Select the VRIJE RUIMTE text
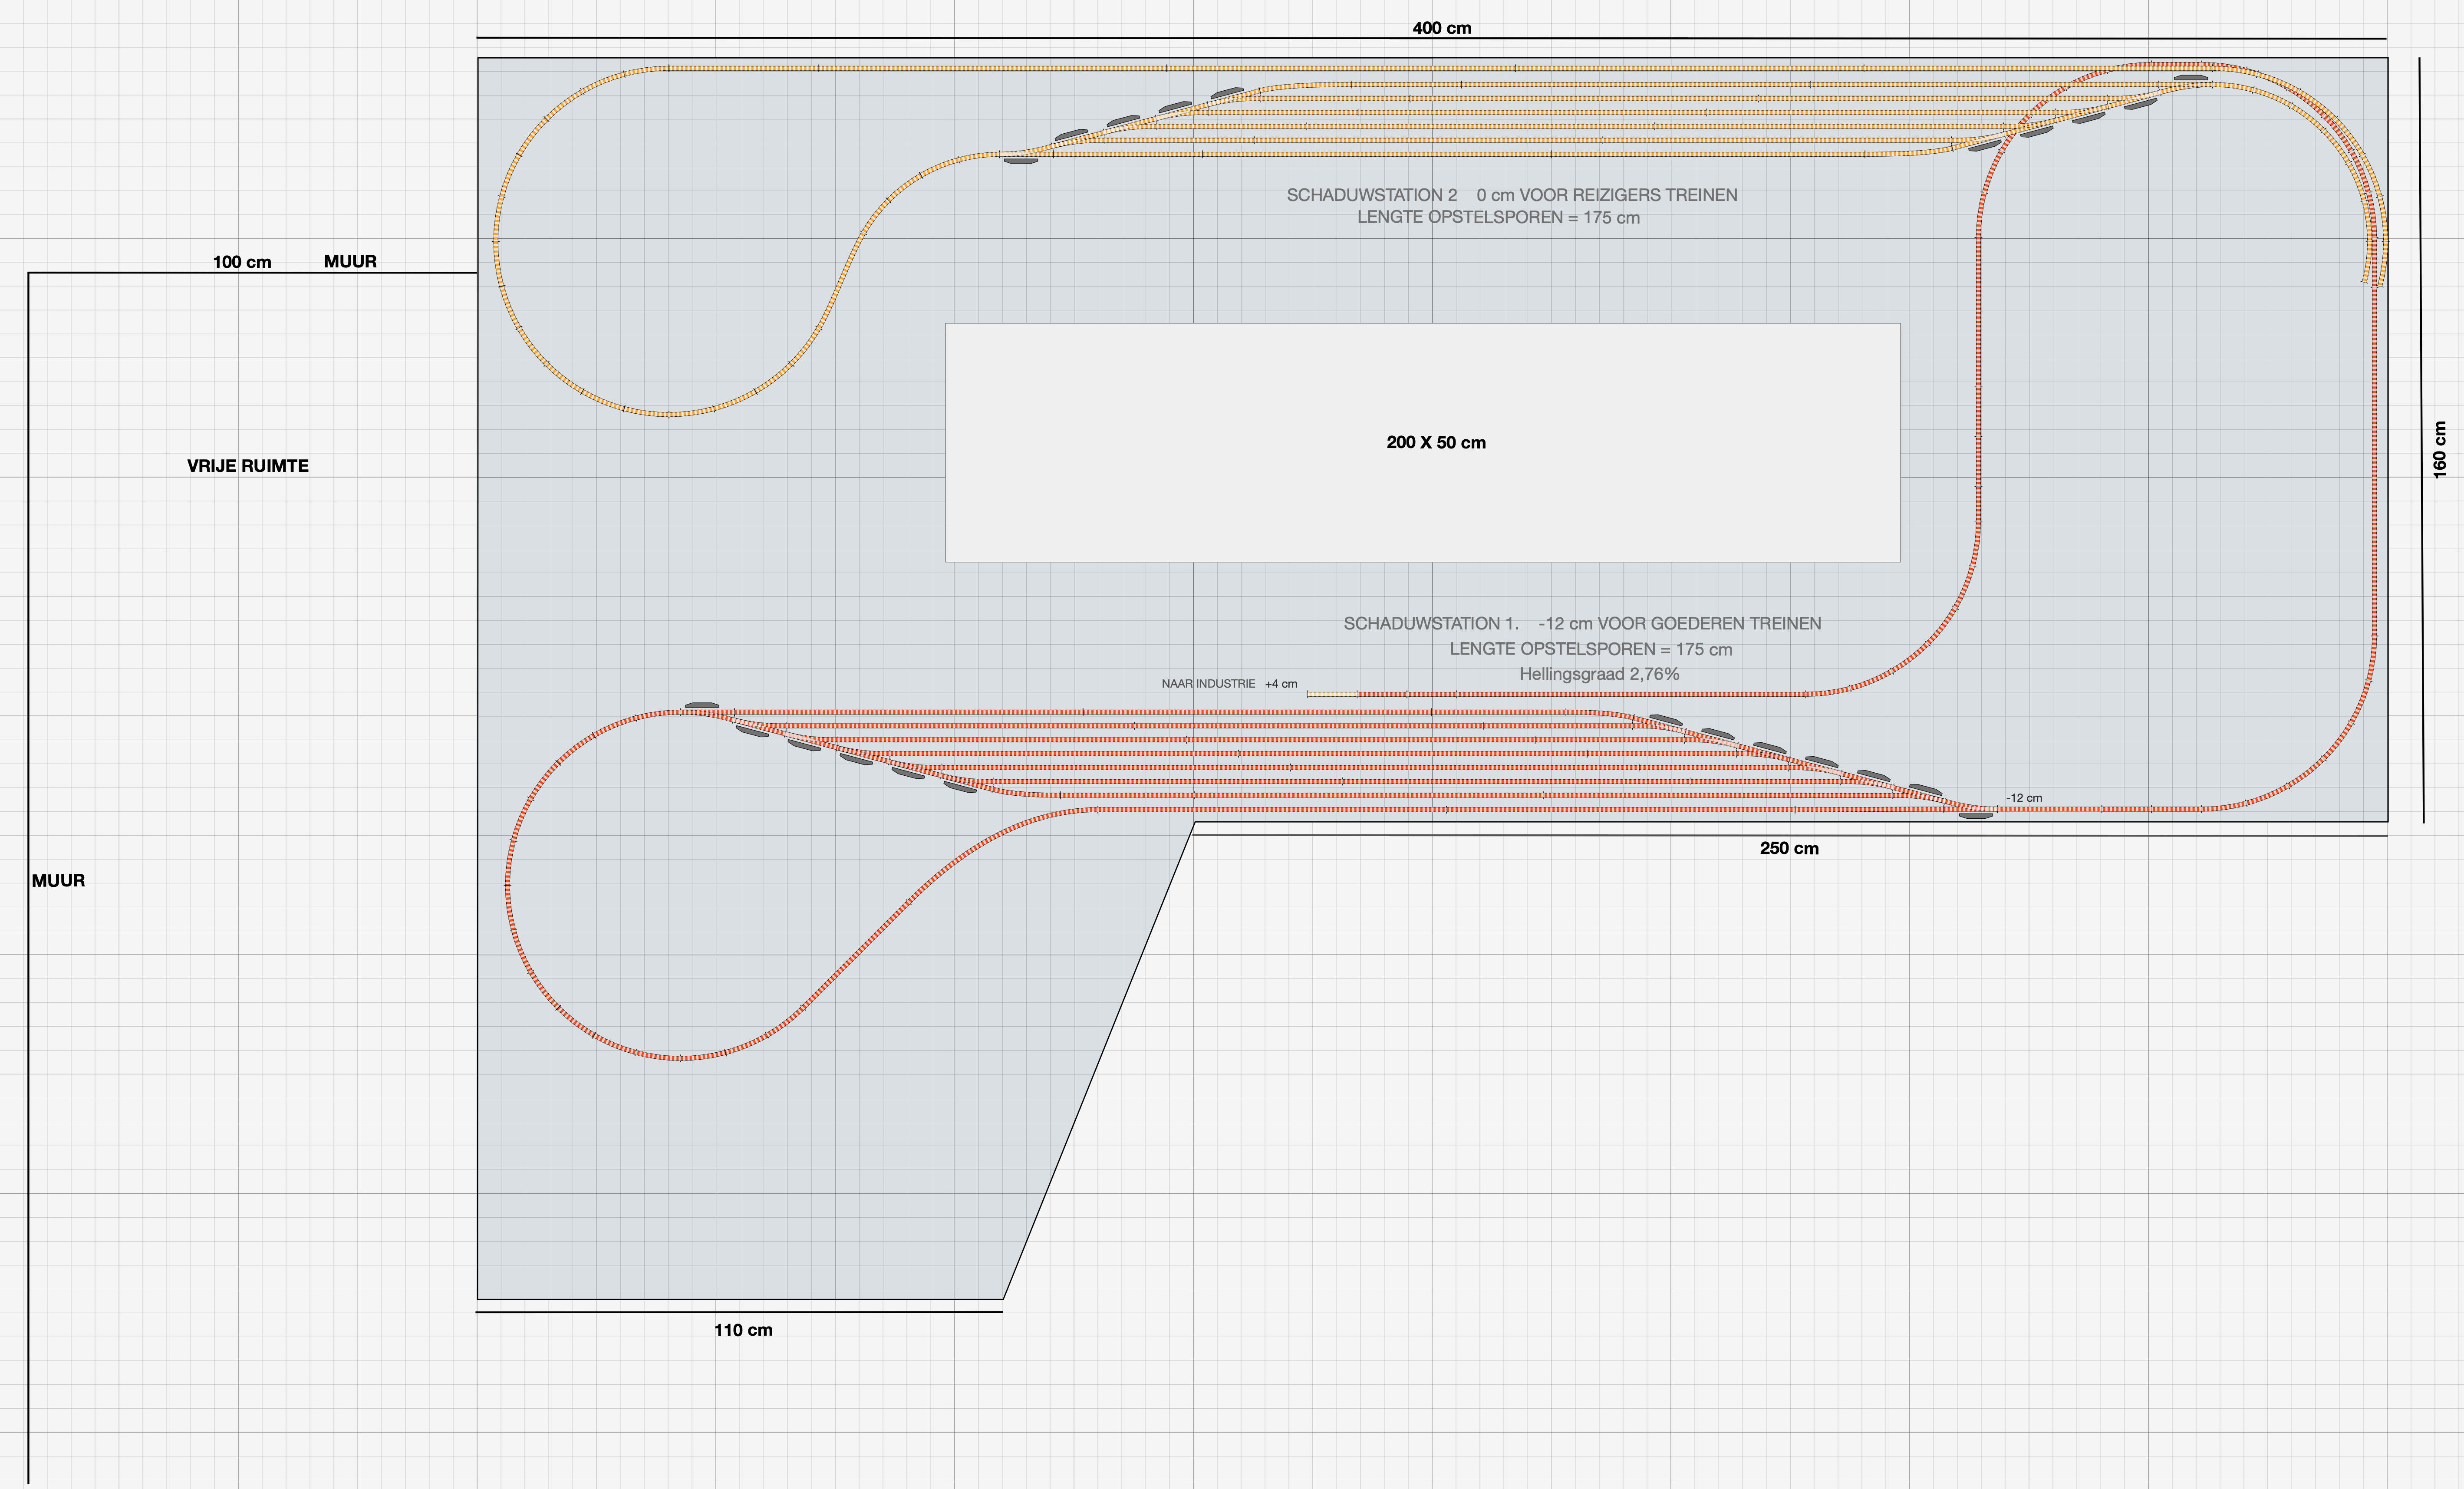Screen dimensions: 2464x1489 tap(247, 466)
